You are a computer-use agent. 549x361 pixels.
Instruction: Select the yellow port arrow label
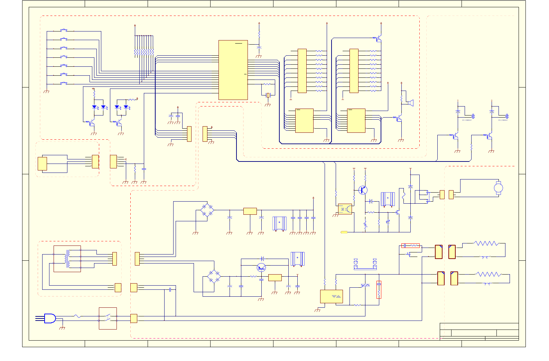click(x=344, y=232)
